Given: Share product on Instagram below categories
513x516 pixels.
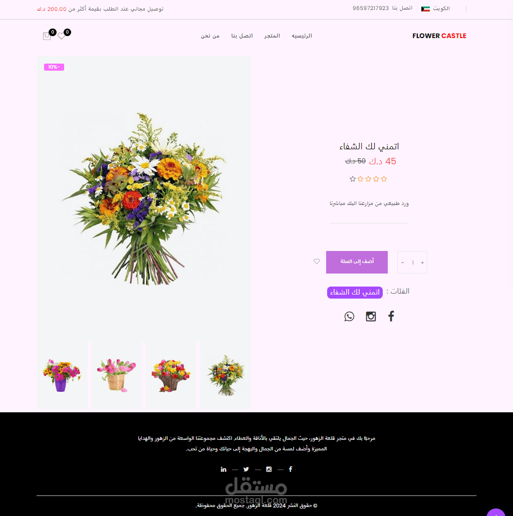Looking at the screenshot, I should pyautogui.click(x=371, y=316).
